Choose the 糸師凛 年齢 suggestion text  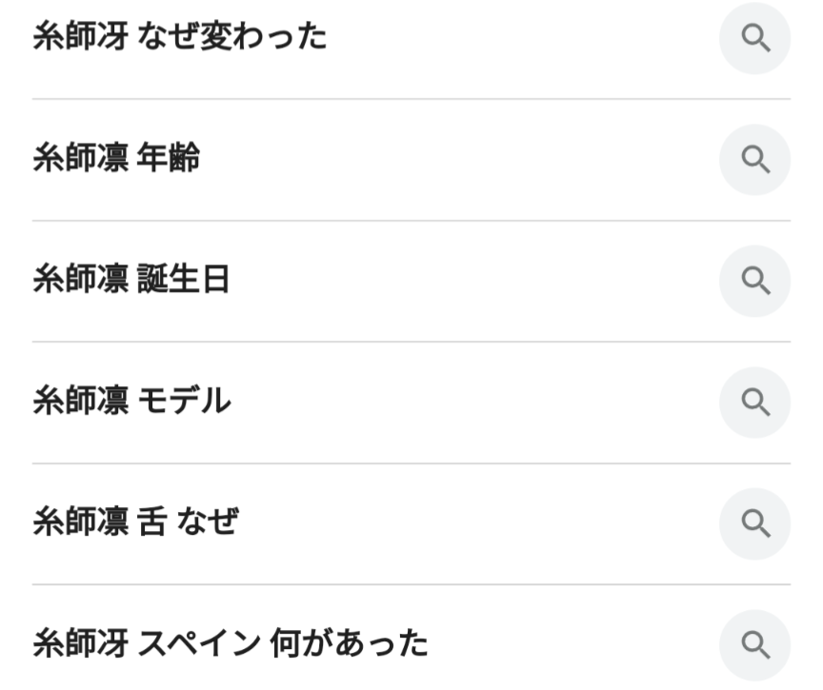(116, 160)
